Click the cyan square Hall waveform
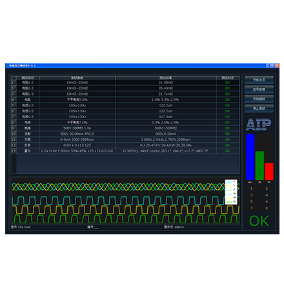The height and width of the screenshot is (297, 284). 118,200
